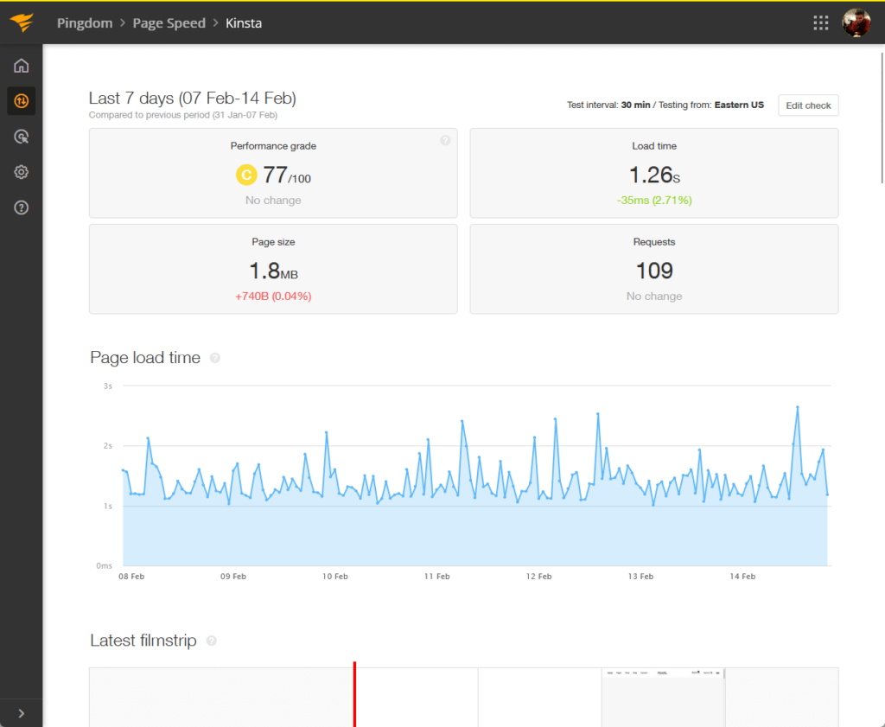This screenshot has width=885, height=727.
Task: Click the Kinsta breadcrumb item
Action: (x=244, y=23)
